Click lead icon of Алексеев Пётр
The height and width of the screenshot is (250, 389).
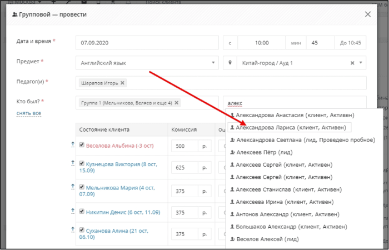pyautogui.click(x=232, y=152)
